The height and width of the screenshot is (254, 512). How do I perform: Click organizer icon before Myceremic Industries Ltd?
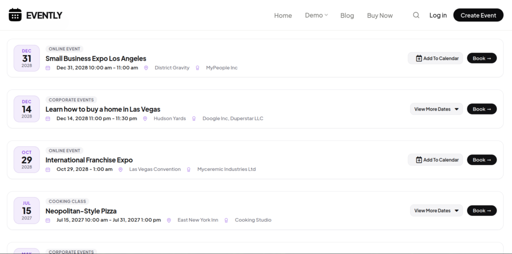(188, 169)
